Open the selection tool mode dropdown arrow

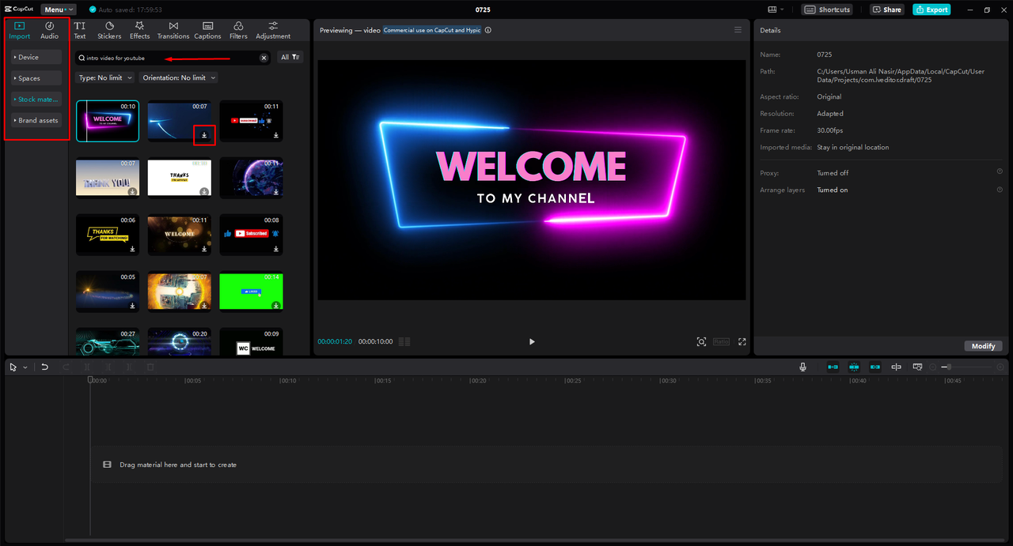(25, 367)
